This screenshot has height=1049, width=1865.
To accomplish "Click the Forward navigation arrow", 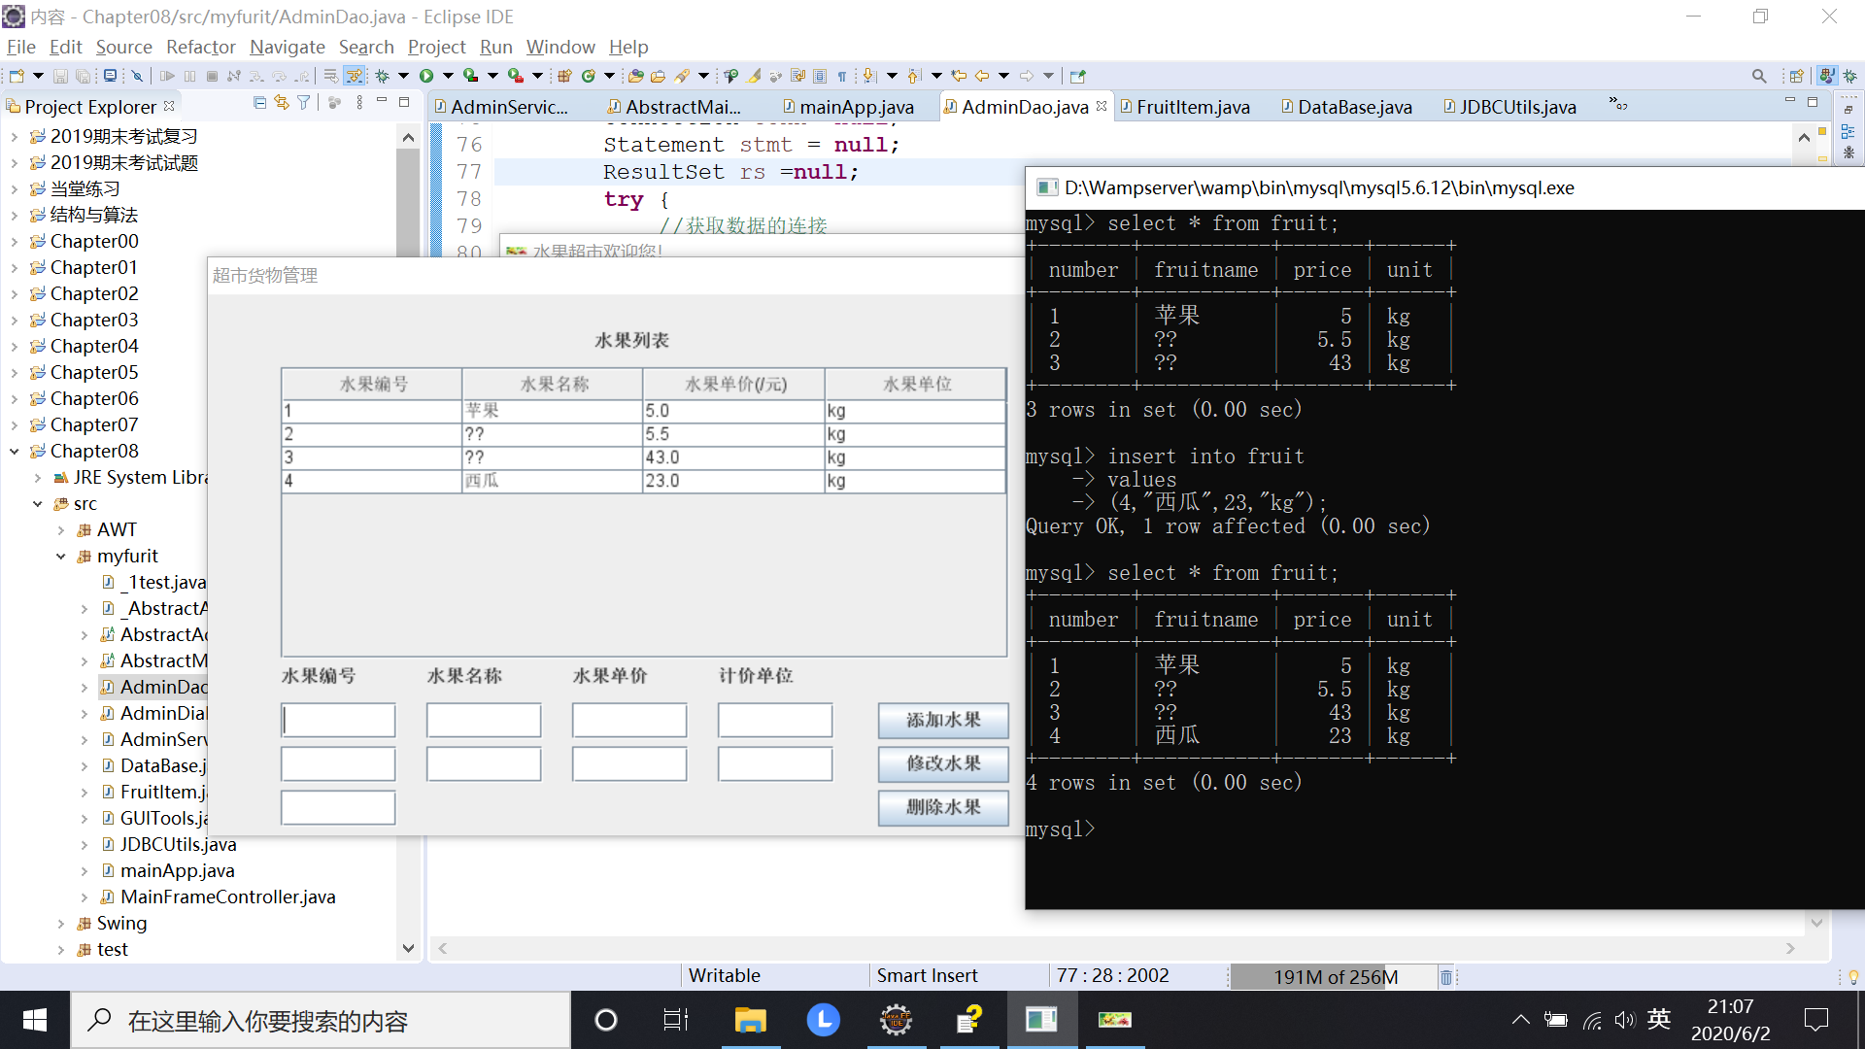I will pos(1027,76).
